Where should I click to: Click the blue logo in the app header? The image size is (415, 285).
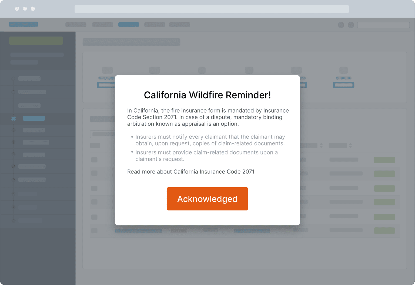pos(24,24)
